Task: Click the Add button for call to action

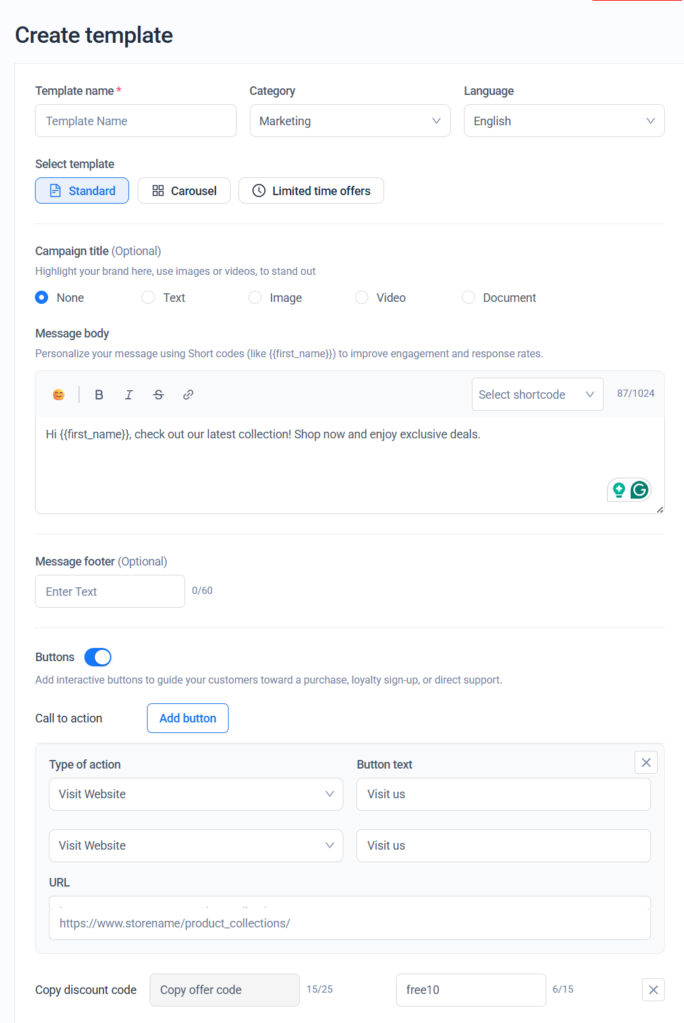Action: [188, 718]
